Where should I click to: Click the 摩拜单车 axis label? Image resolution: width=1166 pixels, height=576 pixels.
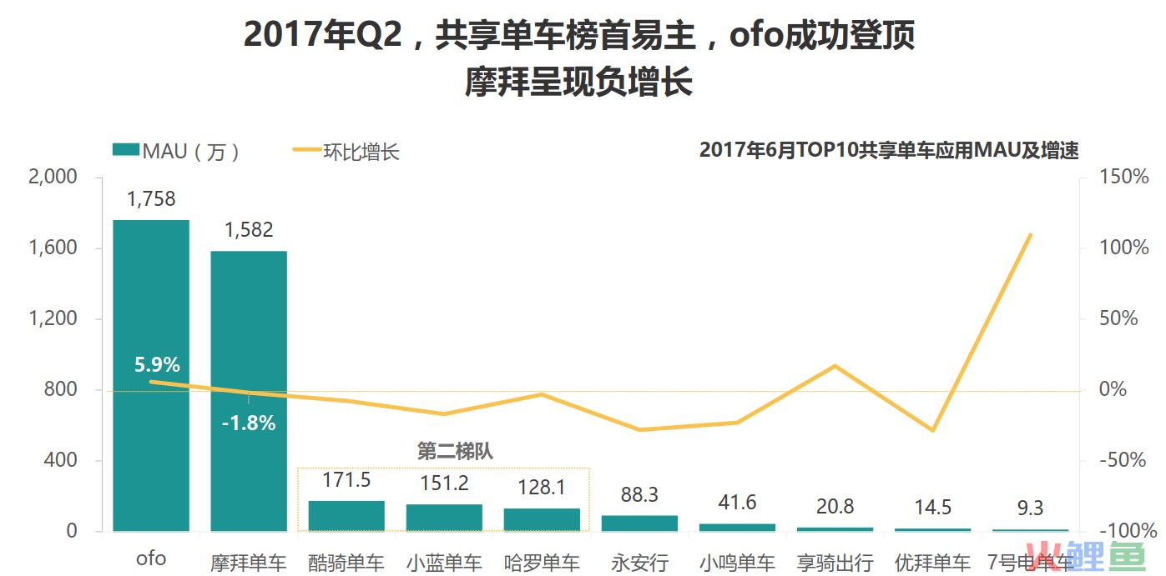point(249,562)
